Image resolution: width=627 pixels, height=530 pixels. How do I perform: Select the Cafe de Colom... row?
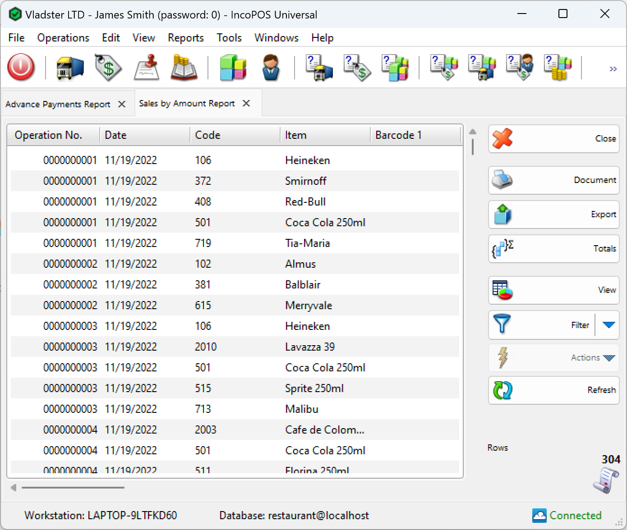235,430
